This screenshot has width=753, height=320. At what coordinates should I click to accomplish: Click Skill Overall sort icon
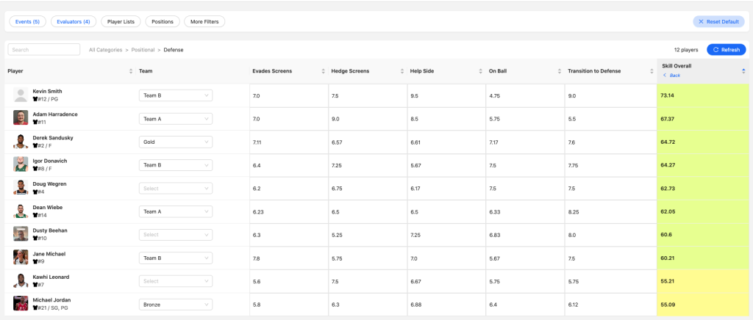coord(743,71)
